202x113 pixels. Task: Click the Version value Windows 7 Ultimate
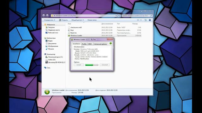89,49
